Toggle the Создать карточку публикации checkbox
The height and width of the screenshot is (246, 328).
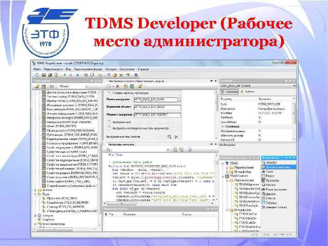pyautogui.click(x=109, y=92)
